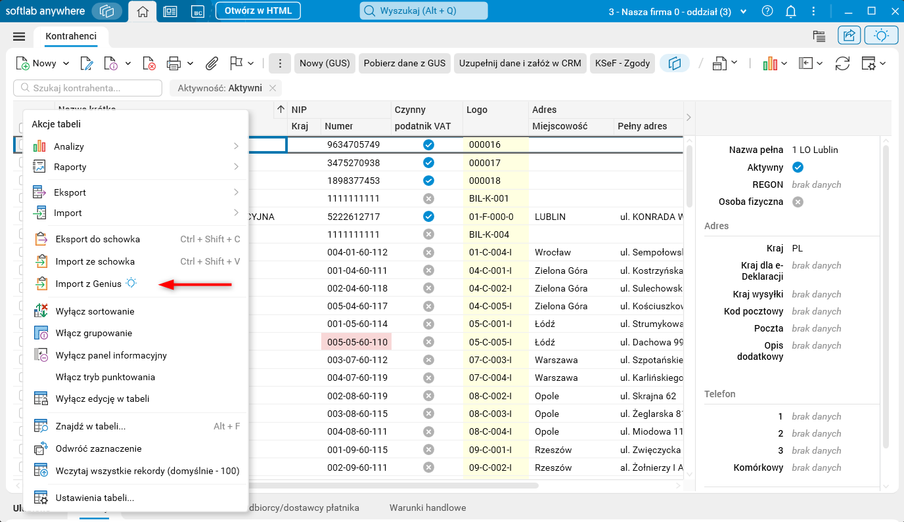Open the notifications bell icon
The image size is (904, 522).
[791, 11]
